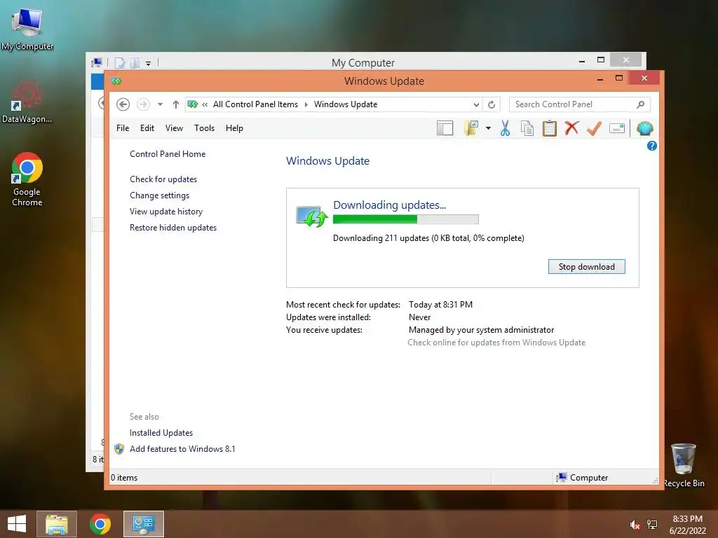718x538 pixels.
Task: Click the 'Today at 8:31 PM' value
Action: (x=440, y=305)
